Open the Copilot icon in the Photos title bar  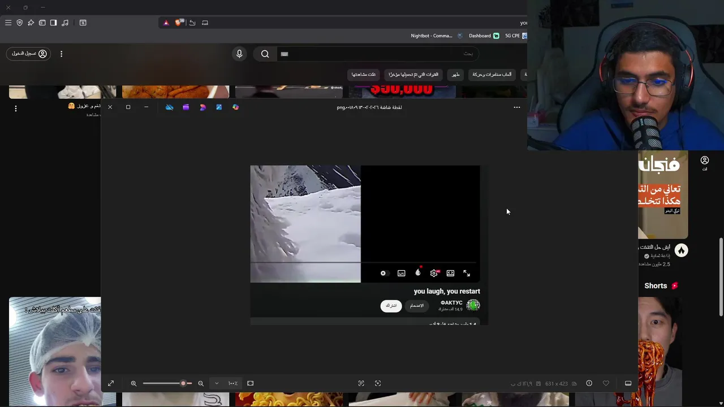235,107
